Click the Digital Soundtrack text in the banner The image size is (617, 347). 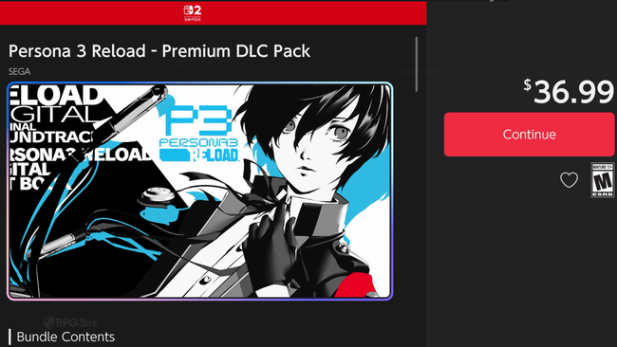point(51,125)
